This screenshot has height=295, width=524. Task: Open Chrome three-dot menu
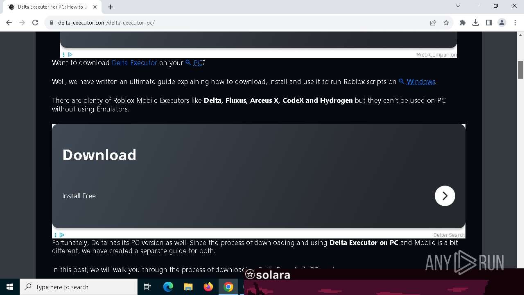pos(515,23)
